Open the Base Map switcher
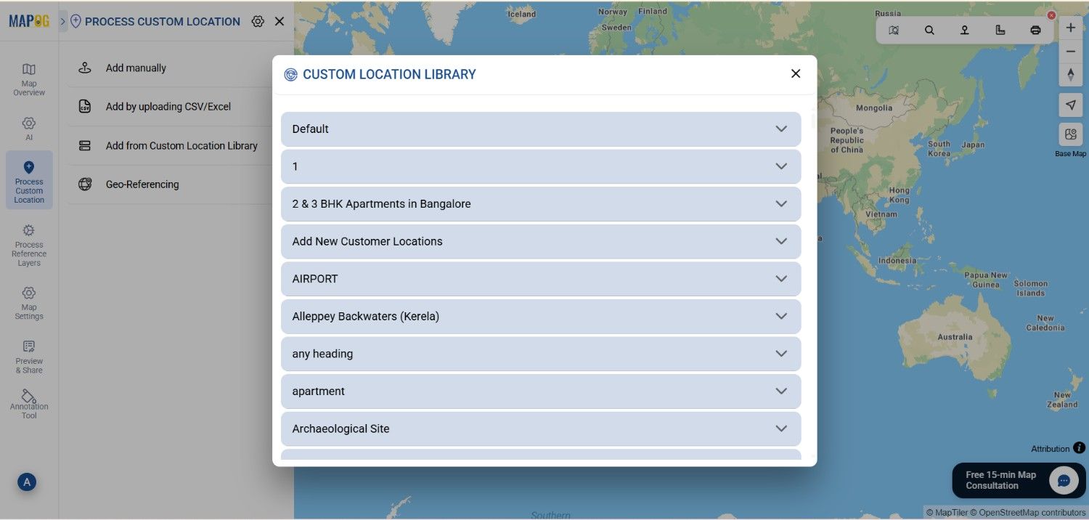The height and width of the screenshot is (520, 1089). click(x=1070, y=135)
